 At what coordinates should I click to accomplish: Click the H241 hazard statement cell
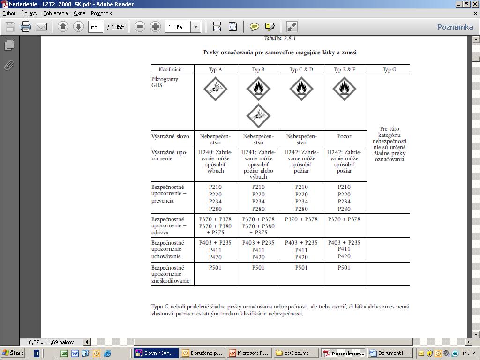point(258,165)
